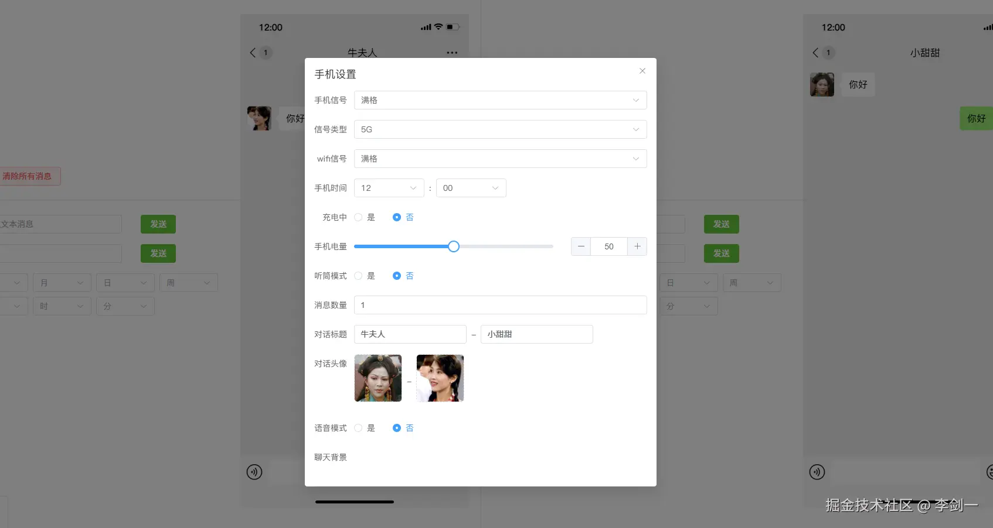Click the 手机设置 dialog title

[335, 74]
